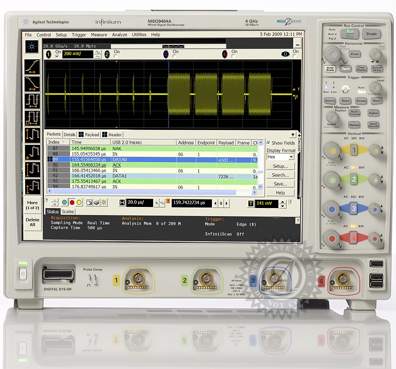Switch to the Header tab

tap(112, 135)
